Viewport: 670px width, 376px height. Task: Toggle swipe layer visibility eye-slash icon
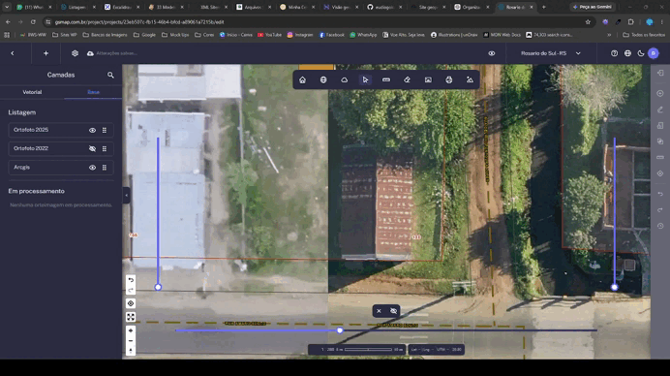pos(393,311)
